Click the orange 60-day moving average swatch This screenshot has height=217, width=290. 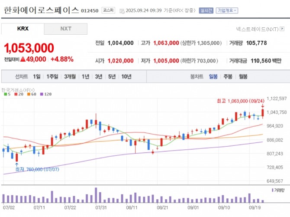pyautogui.click(x=29, y=94)
